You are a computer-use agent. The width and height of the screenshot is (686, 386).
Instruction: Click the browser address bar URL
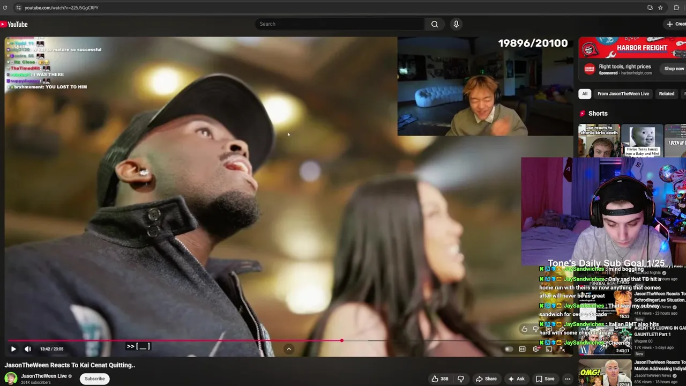pyautogui.click(x=62, y=8)
